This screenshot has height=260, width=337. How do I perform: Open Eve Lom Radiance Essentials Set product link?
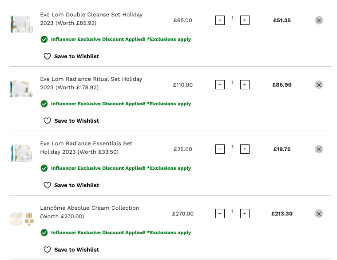tap(86, 148)
